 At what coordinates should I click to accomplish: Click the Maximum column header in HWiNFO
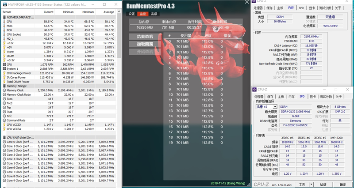[85, 12]
